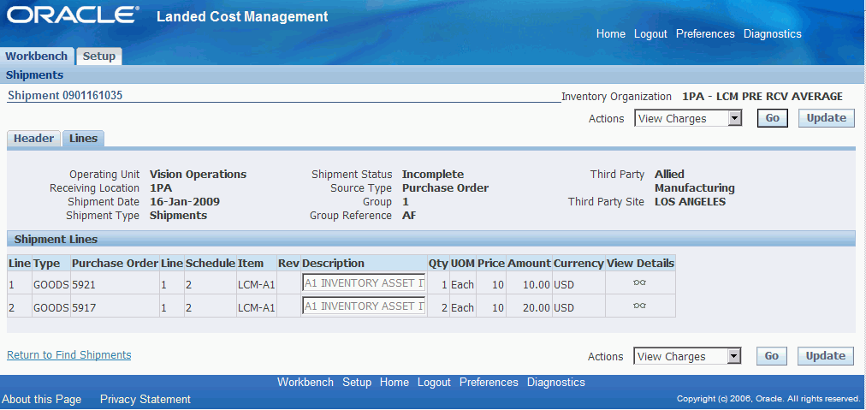The image size is (866, 410).
Task: Open the top Actions View Charges dropdown
Action: pyautogui.click(x=688, y=118)
